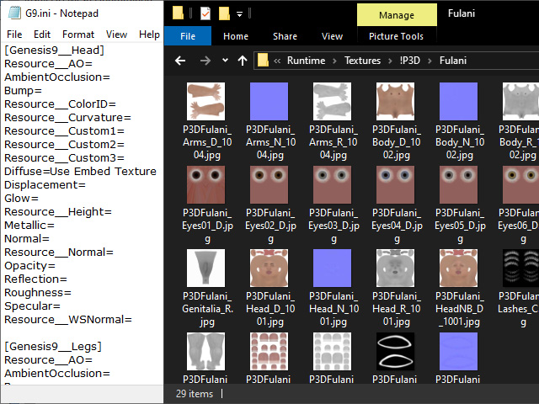Click the [Genesis9__Legs] section line
The image size is (539, 404).
53,347
